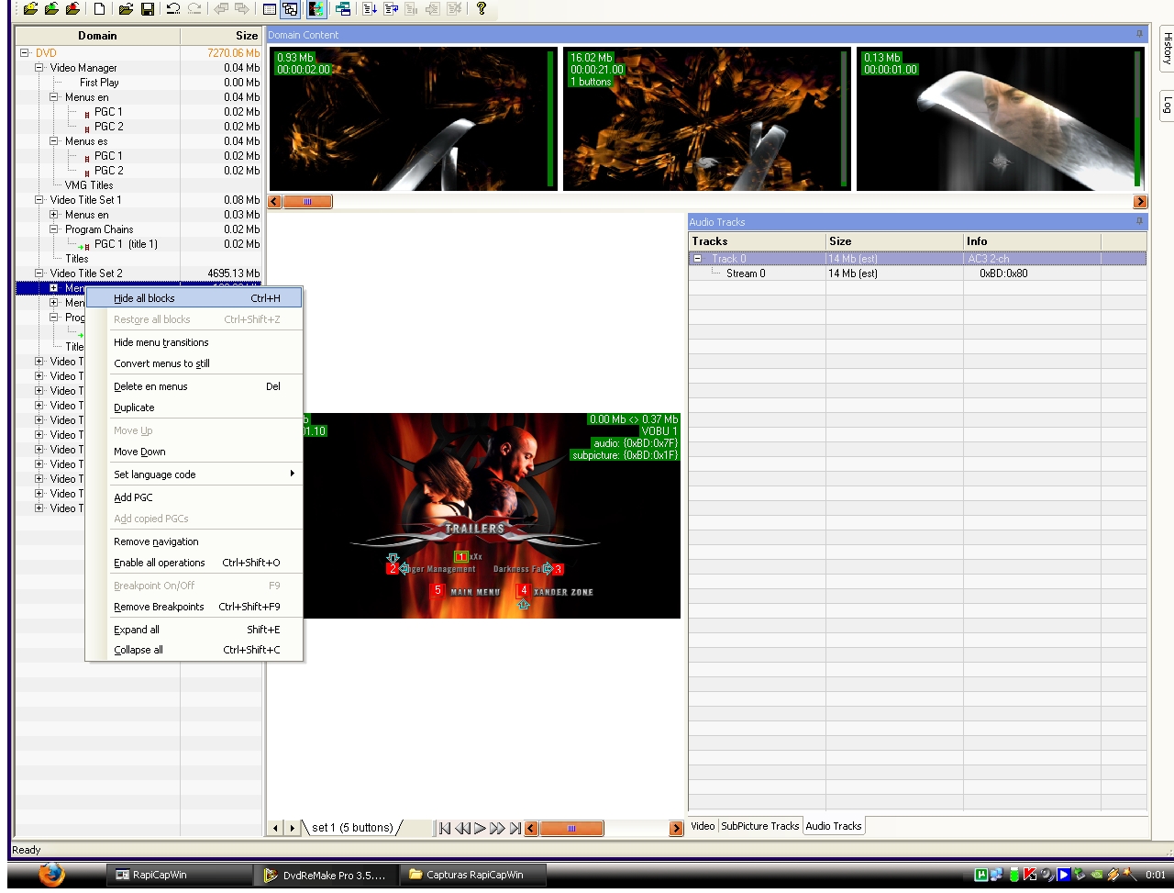Choose Hide all blocks from context menu
1174x893 pixels.
click(194, 298)
